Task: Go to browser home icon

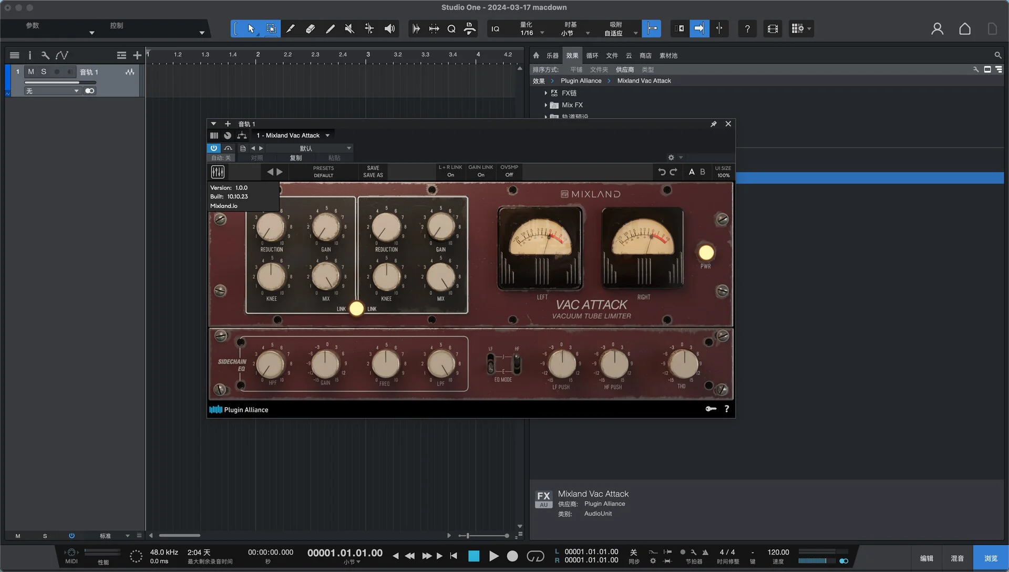Action: (536, 55)
